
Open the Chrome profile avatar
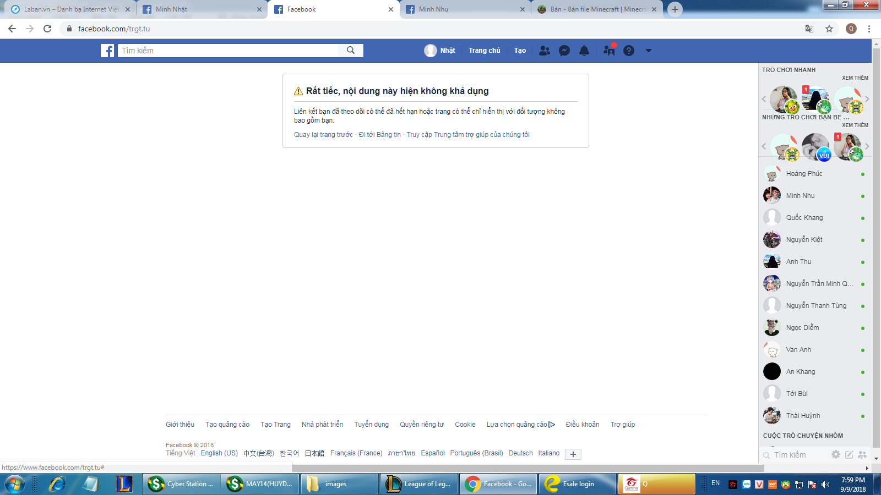click(851, 29)
